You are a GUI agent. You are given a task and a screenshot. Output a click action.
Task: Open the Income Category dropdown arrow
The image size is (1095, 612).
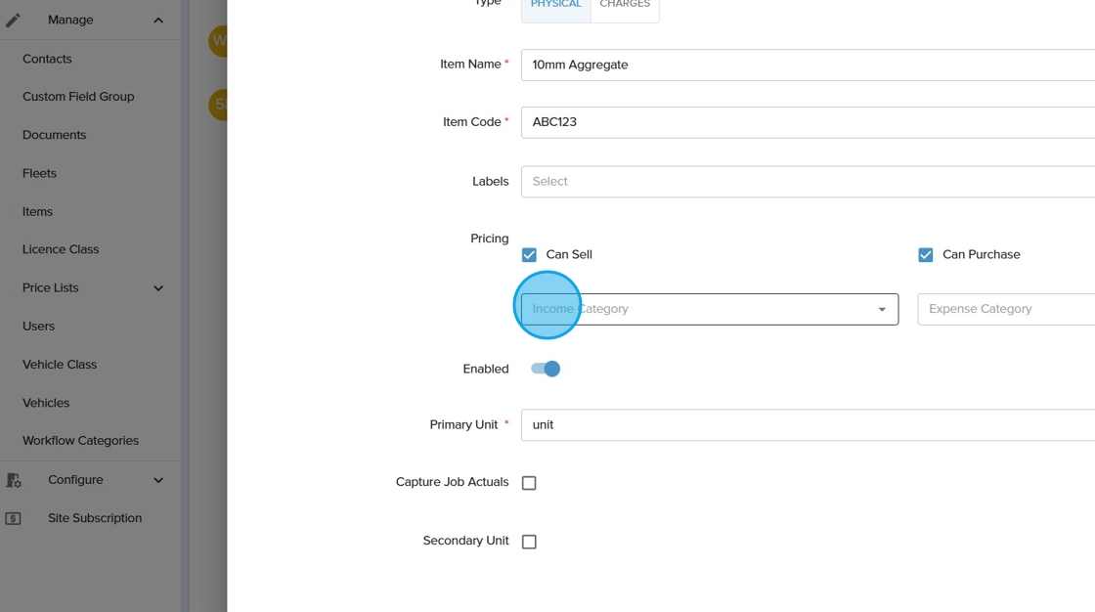[x=882, y=310]
